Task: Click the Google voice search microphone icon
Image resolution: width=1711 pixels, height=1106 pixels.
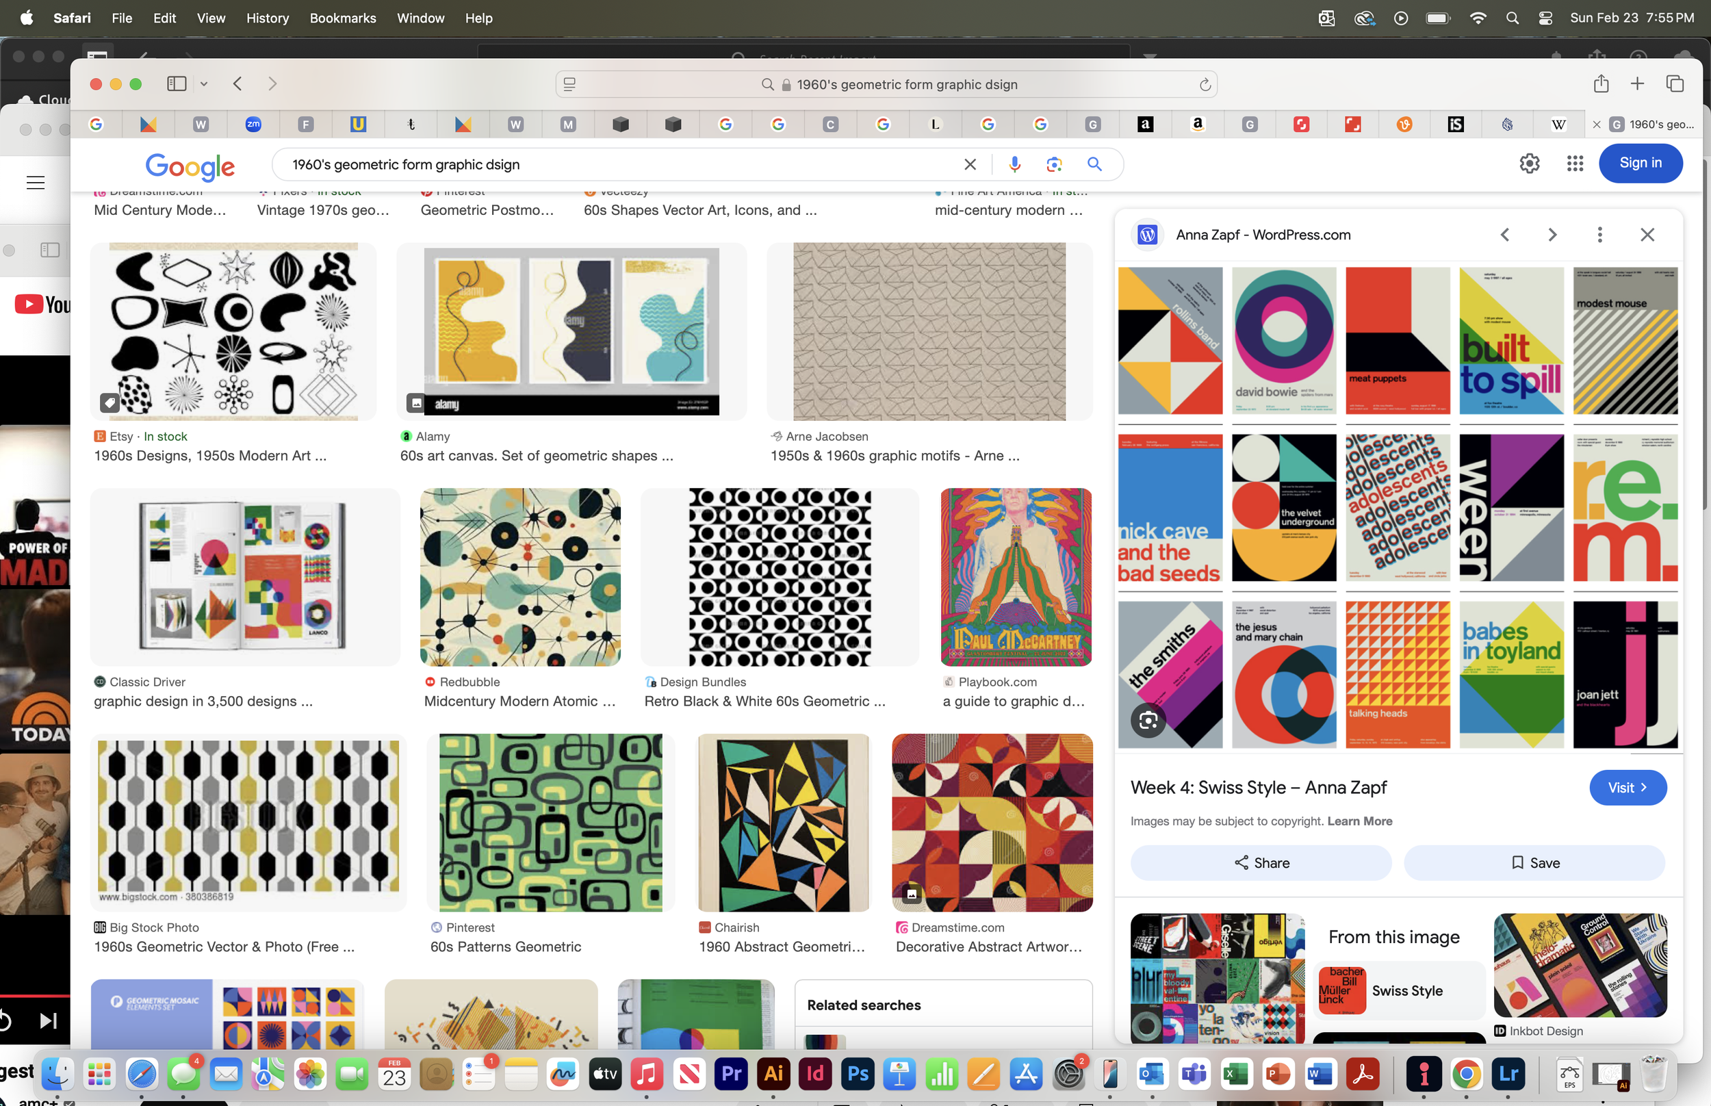Action: click(1014, 164)
